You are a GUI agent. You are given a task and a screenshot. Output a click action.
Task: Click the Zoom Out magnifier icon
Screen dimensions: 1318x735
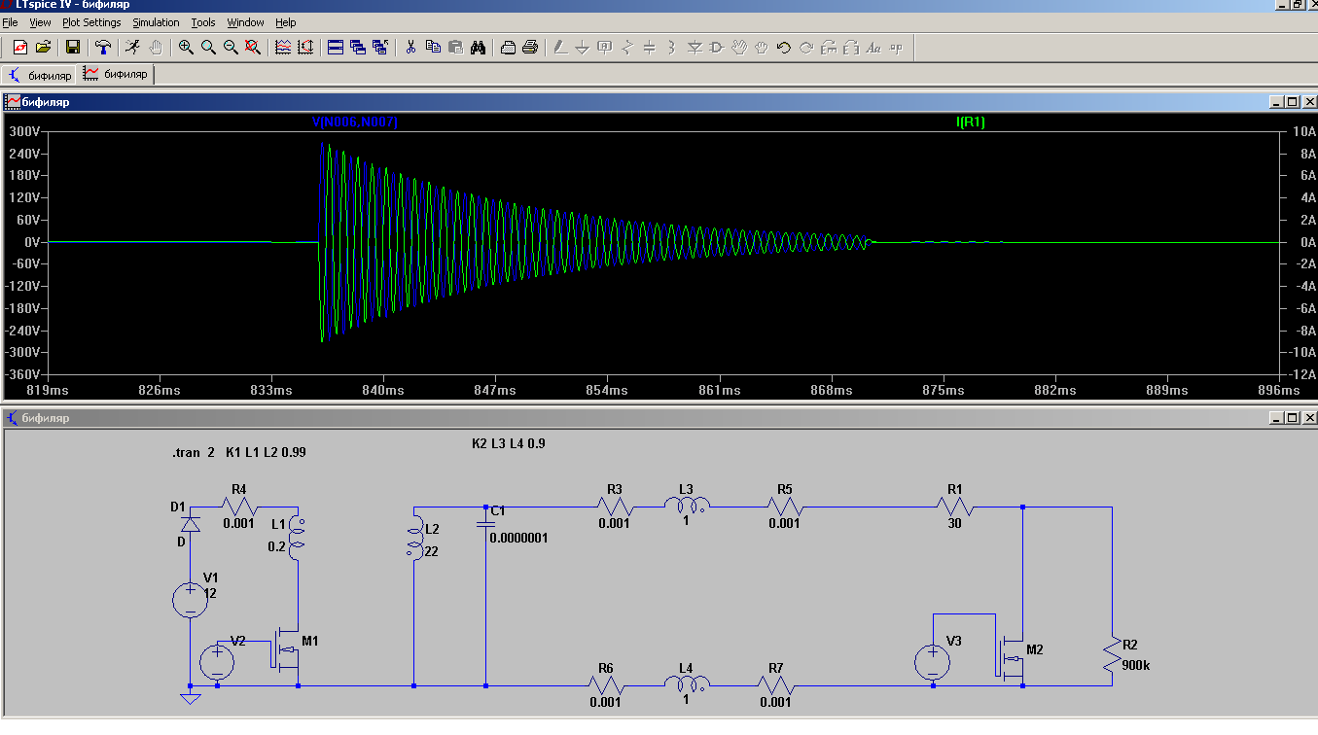(231, 47)
